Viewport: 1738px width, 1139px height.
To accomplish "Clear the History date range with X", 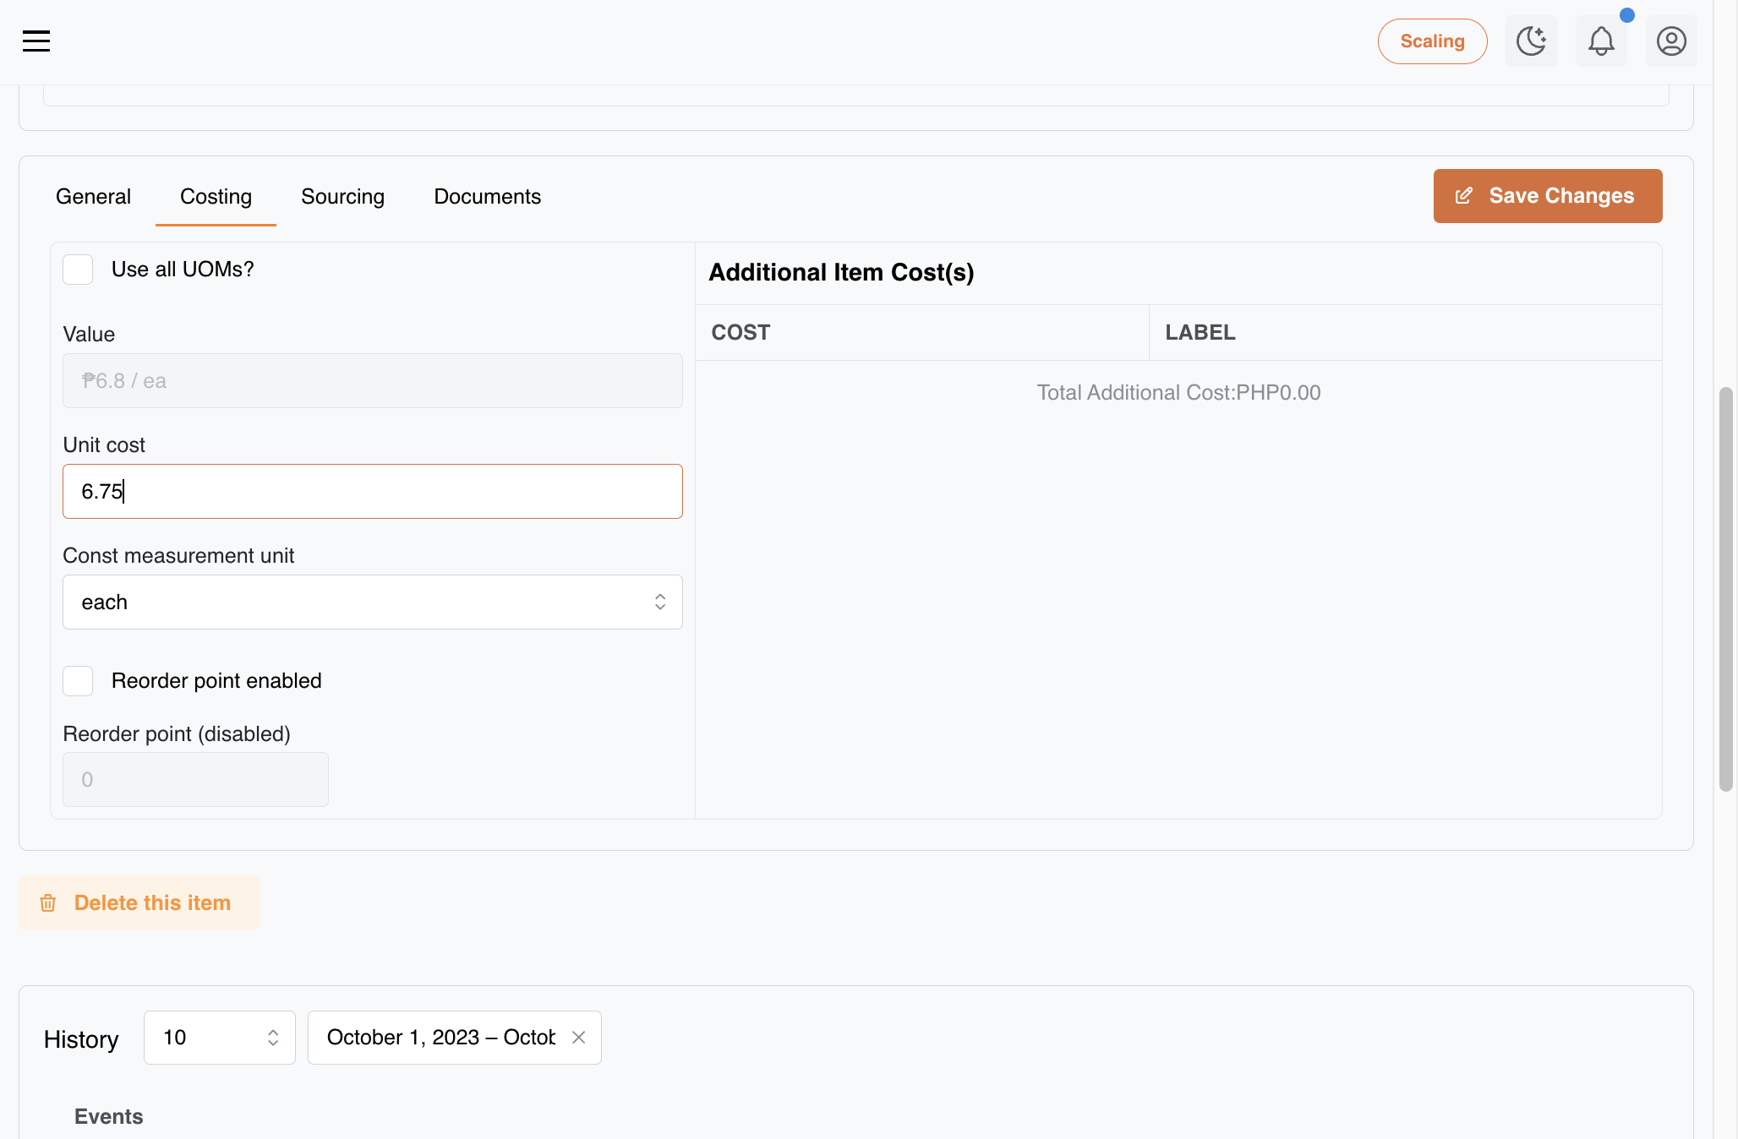I will [x=578, y=1038].
